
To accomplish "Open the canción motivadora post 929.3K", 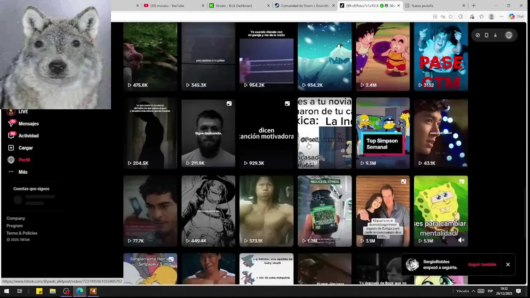I will pyautogui.click(x=266, y=133).
